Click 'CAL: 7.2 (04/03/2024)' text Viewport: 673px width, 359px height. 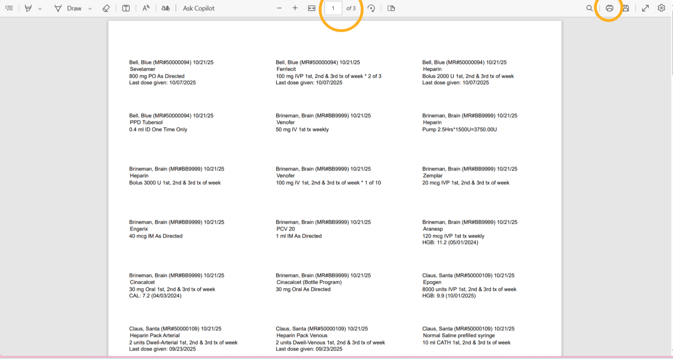point(155,296)
